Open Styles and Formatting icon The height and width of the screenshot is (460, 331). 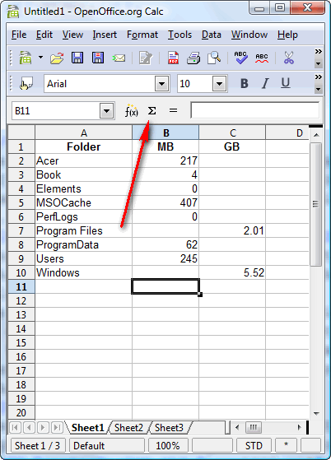[26, 84]
